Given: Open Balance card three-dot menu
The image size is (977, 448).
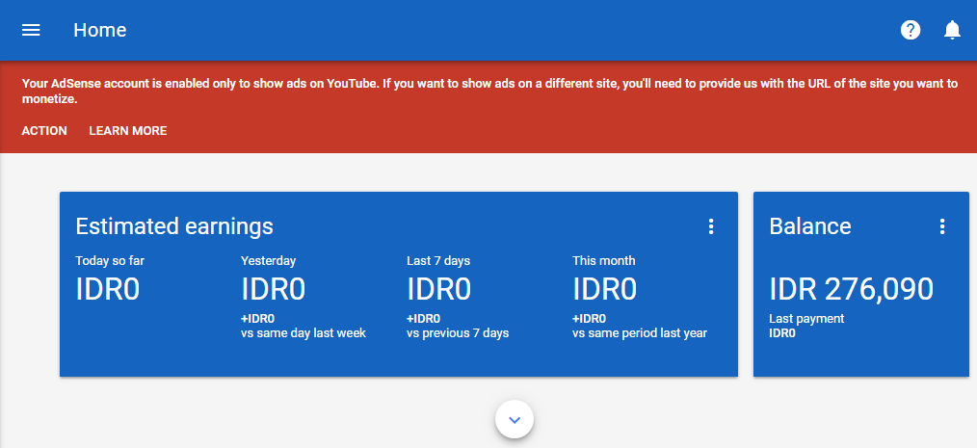Looking at the screenshot, I should coord(942,226).
